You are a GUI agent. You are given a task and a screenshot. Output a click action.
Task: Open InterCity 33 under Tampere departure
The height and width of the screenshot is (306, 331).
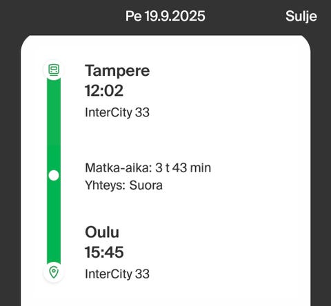[117, 112]
